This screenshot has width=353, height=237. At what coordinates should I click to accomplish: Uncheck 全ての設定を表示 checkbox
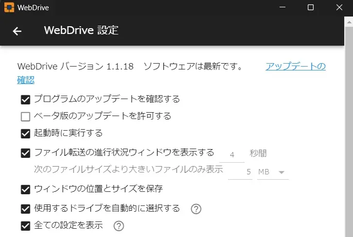25,226
